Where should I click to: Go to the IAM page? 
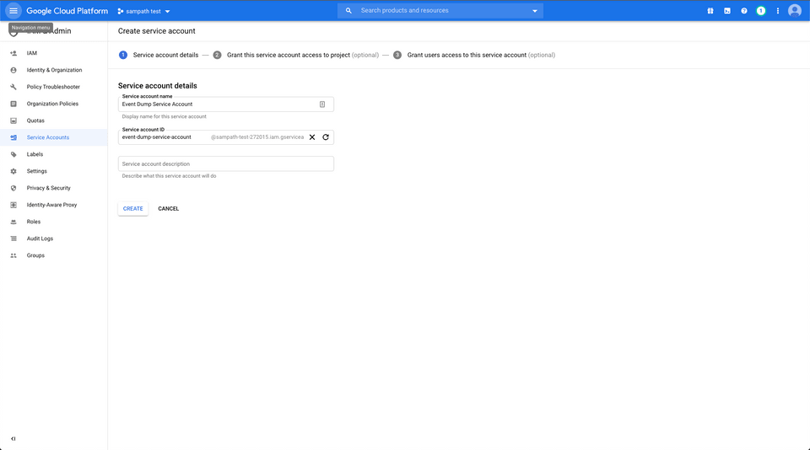[x=32, y=53]
